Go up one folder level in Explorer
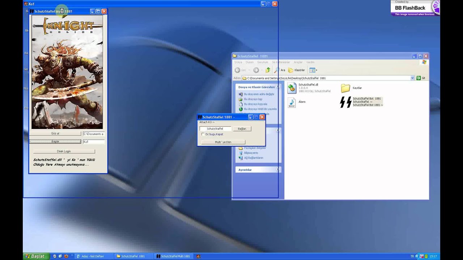 pos(268,70)
